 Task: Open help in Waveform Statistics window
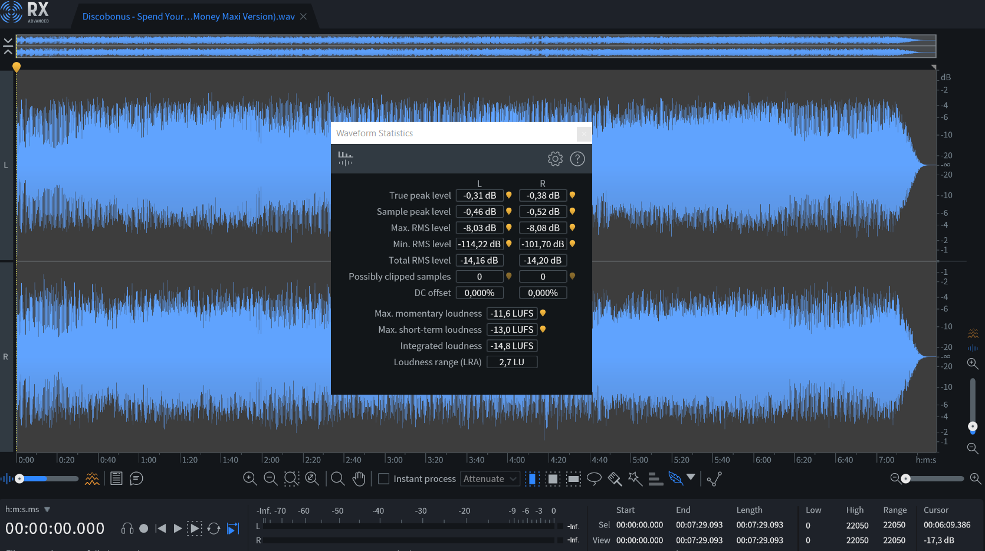click(x=577, y=159)
